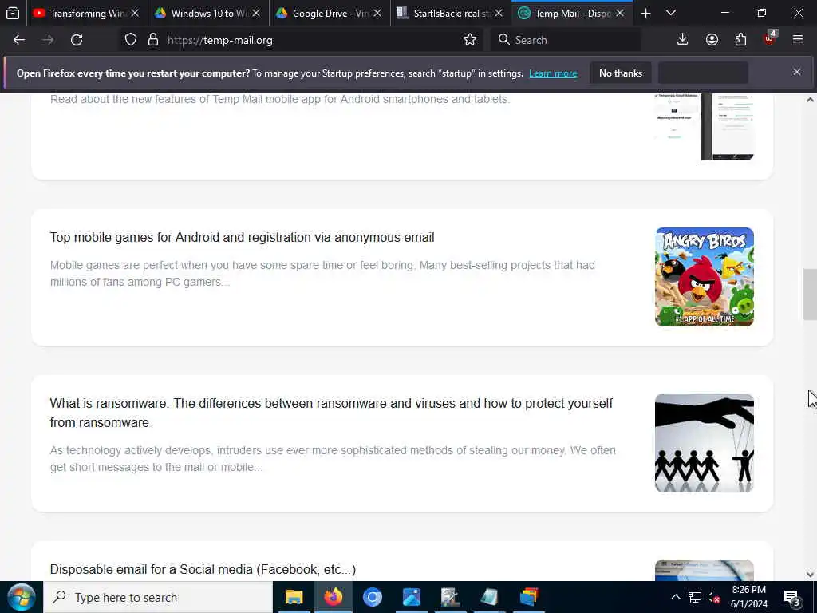
Task: Close the Transforming Win tab
Action: click(x=135, y=13)
